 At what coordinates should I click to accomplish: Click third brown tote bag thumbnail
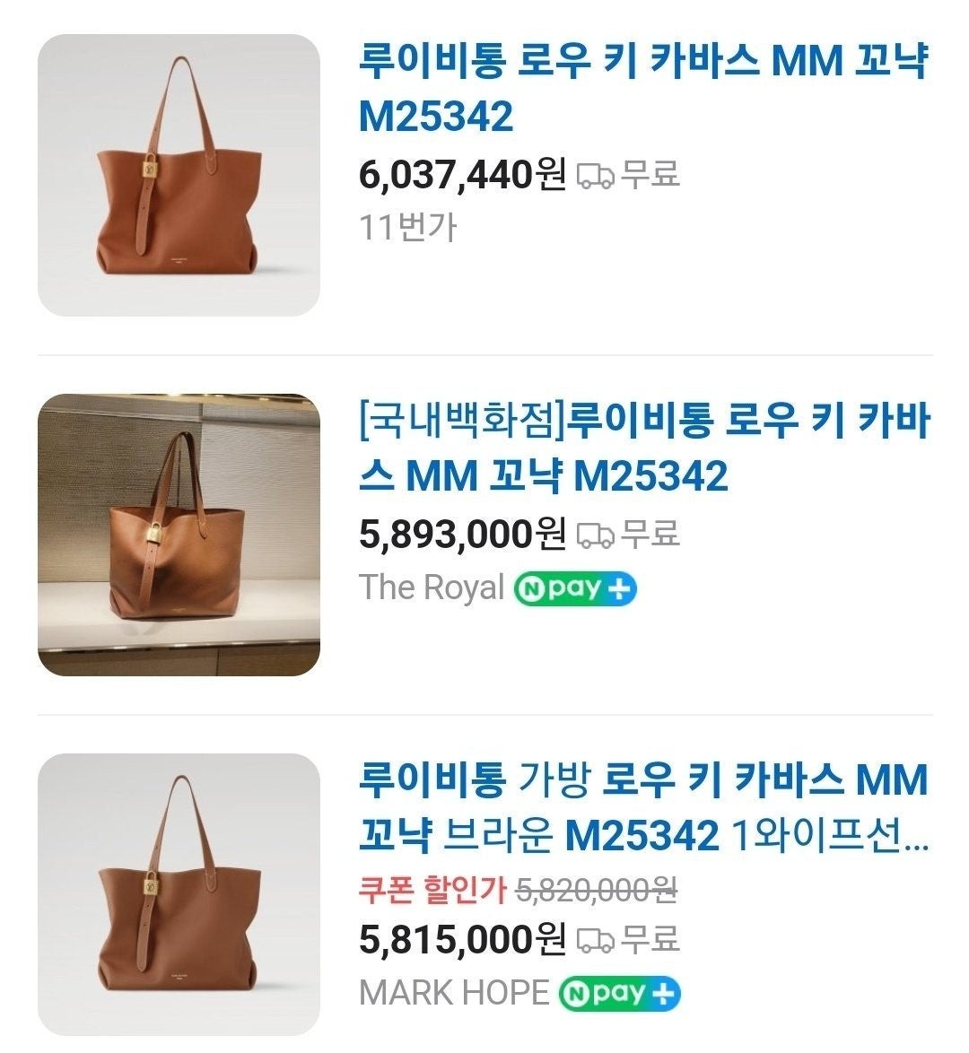point(179,894)
